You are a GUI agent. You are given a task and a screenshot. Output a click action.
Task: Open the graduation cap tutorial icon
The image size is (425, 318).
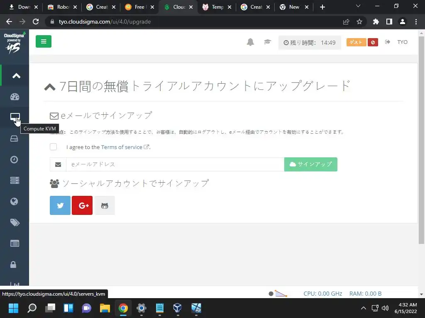click(268, 42)
